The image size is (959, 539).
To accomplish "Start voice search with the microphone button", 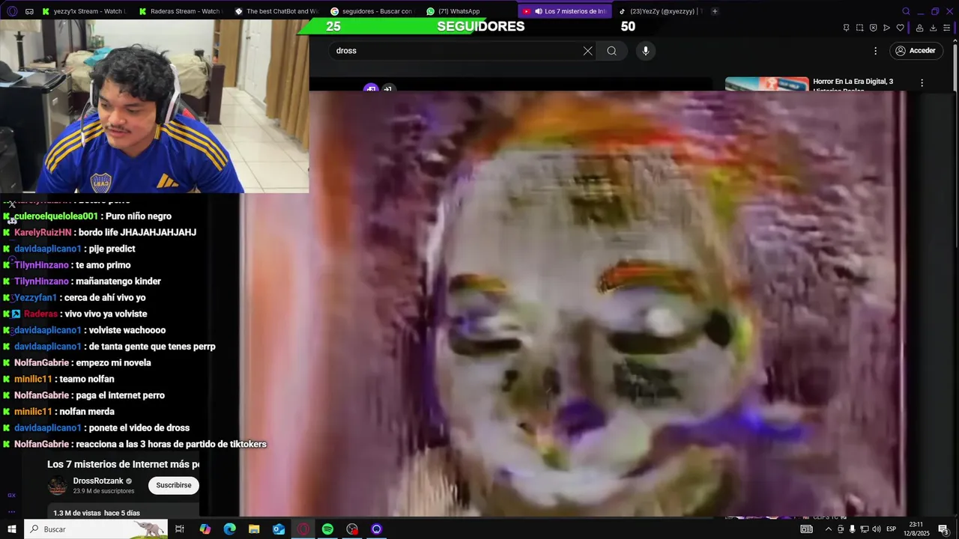I will [x=645, y=51].
